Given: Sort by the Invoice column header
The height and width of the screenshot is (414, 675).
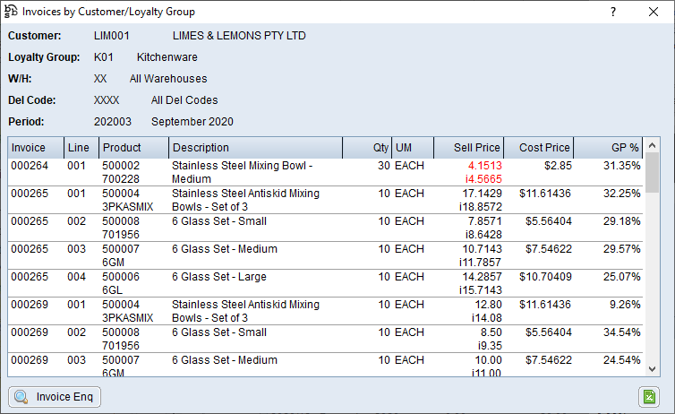Looking at the screenshot, I should pyautogui.click(x=36, y=148).
